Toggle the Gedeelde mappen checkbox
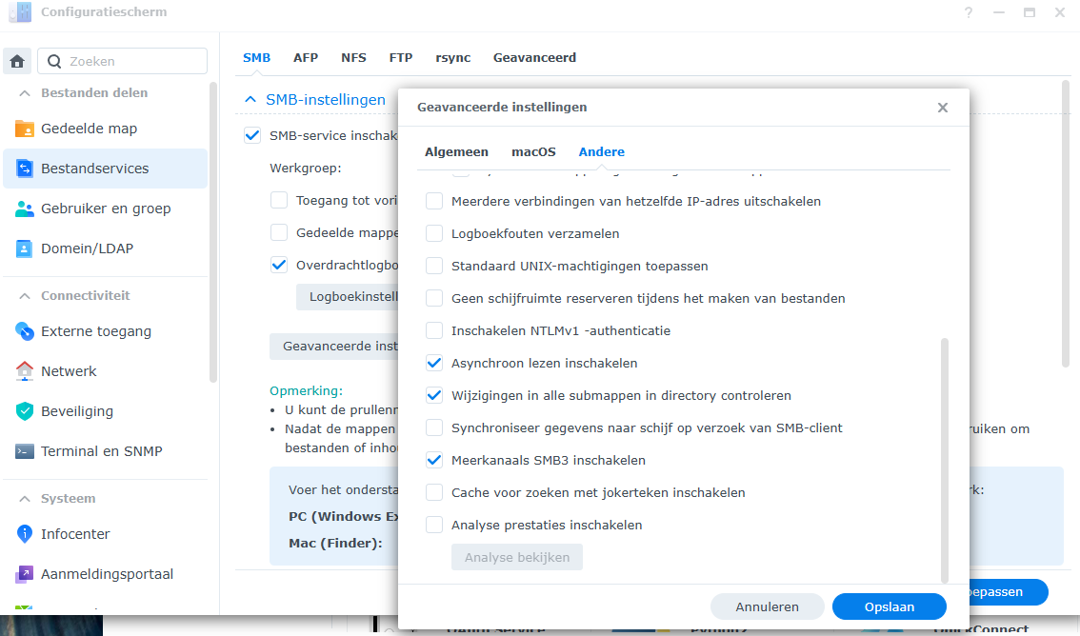1080x636 pixels. (x=279, y=232)
